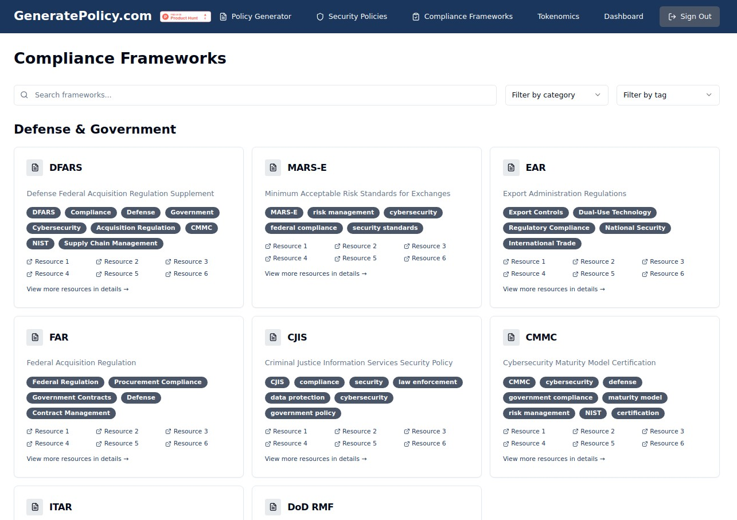The height and width of the screenshot is (520, 737).
Task: View more resources in details for FAR
Action: click(x=77, y=459)
